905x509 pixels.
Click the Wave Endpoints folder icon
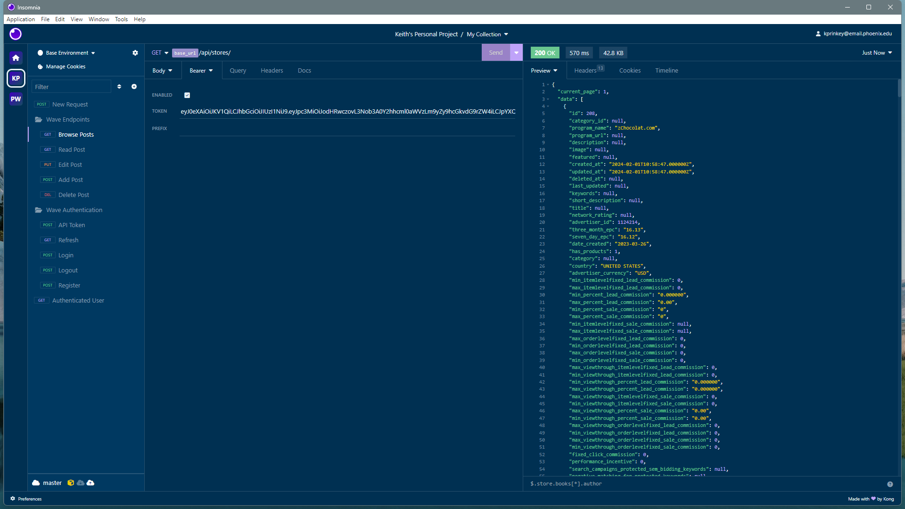pyautogui.click(x=39, y=120)
